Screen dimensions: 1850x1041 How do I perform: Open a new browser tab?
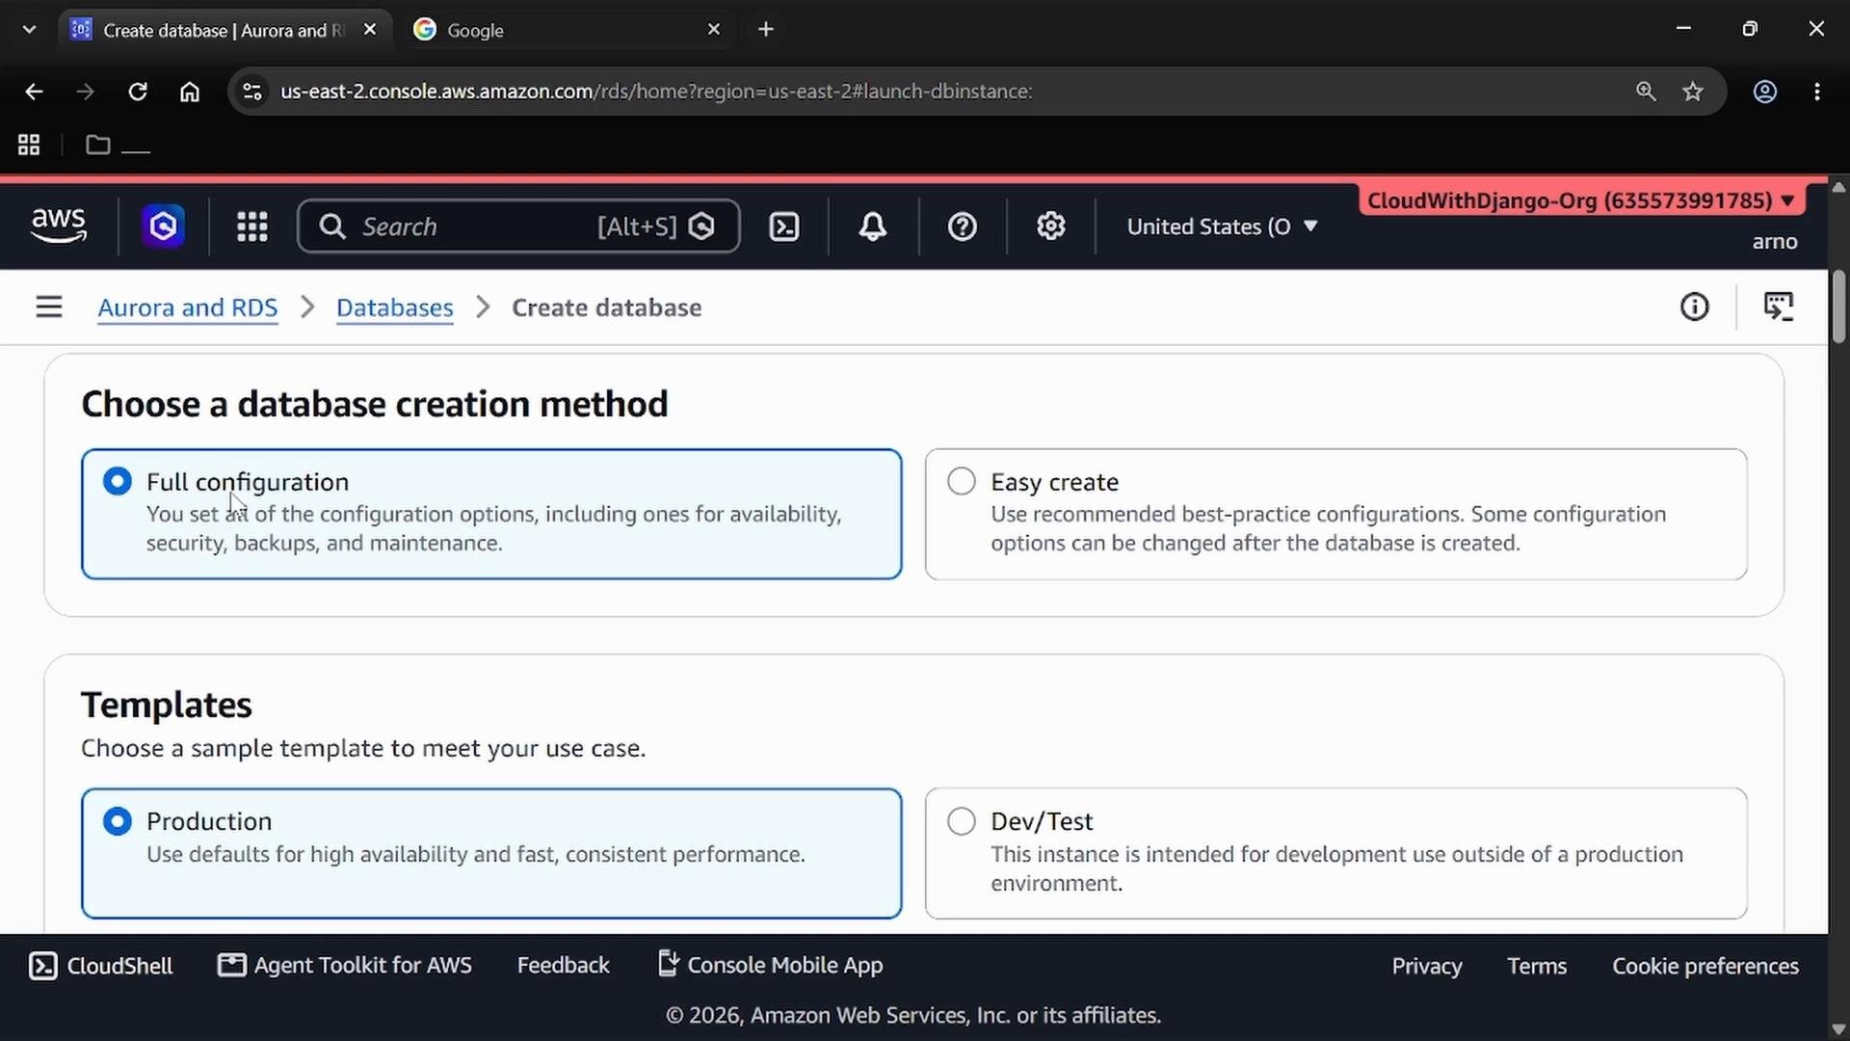766,30
